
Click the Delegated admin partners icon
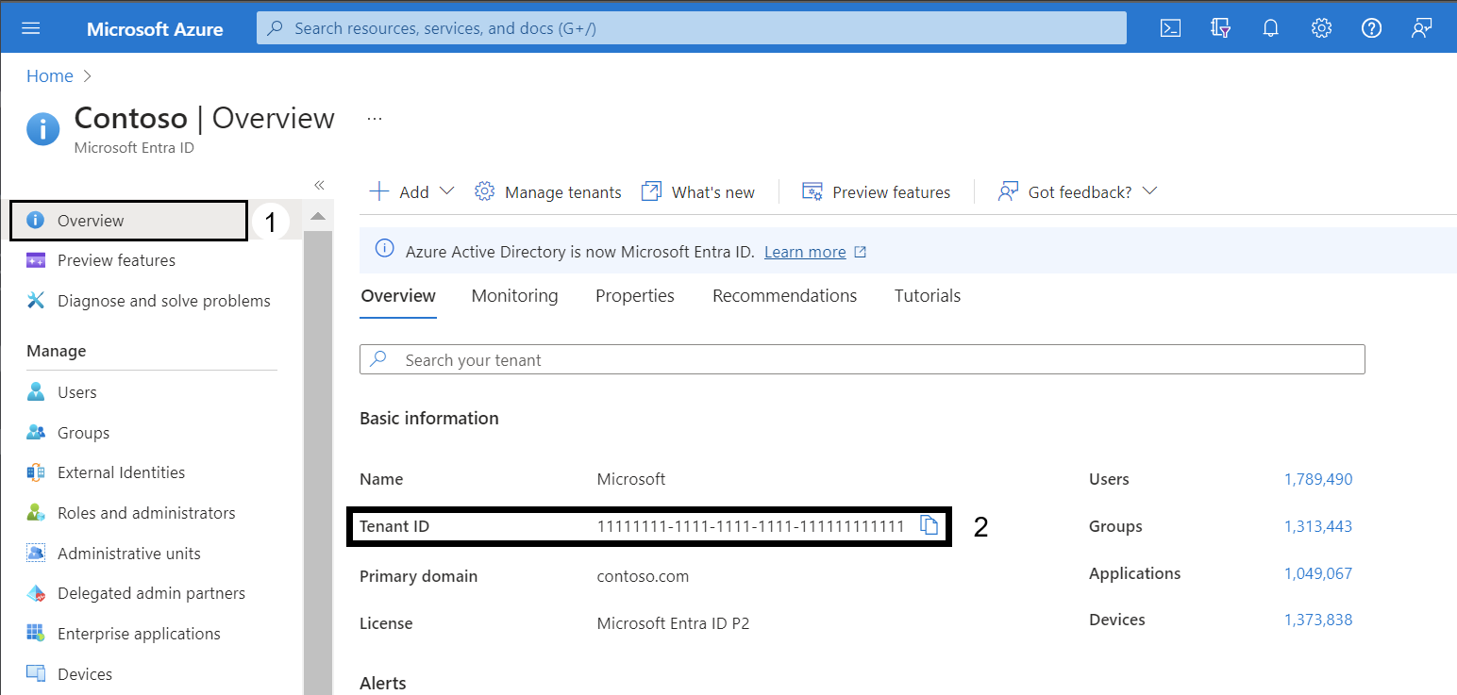pos(36,593)
